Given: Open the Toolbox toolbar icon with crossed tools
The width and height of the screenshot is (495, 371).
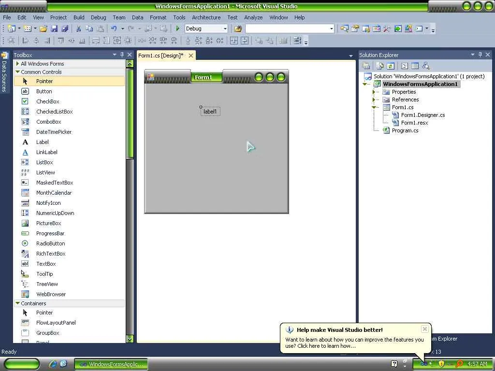Looking at the screenshot, I should click(387, 29).
